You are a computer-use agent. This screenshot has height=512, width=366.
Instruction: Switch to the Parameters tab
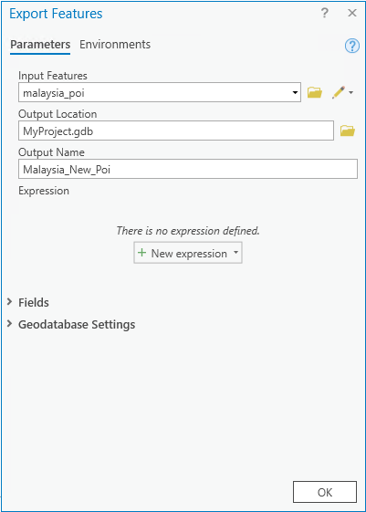(x=40, y=45)
